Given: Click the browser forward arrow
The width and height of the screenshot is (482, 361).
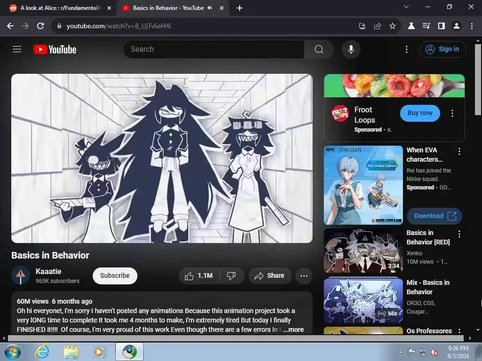Looking at the screenshot, I should [25, 26].
